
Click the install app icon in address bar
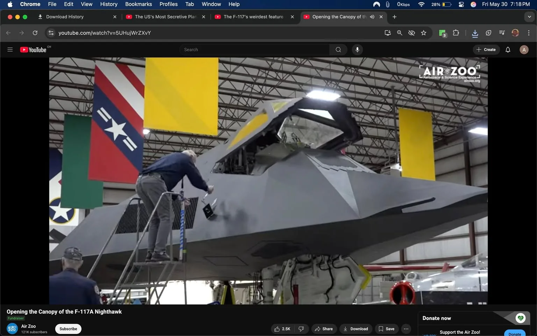pyautogui.click(x=388, y=33)
